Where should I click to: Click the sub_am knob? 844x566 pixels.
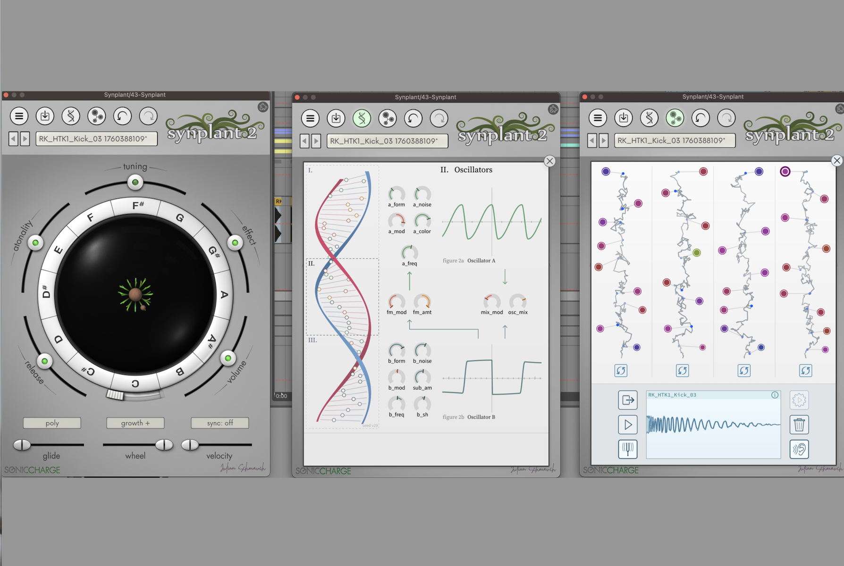tap(422, 377)
